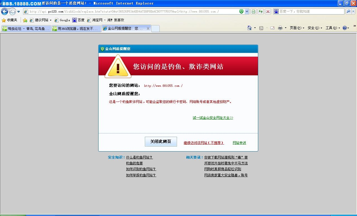The width and height of the screenshot is (357, 216).
Task: Click the yellow warning triangle icon
Action: coord(118,66)
